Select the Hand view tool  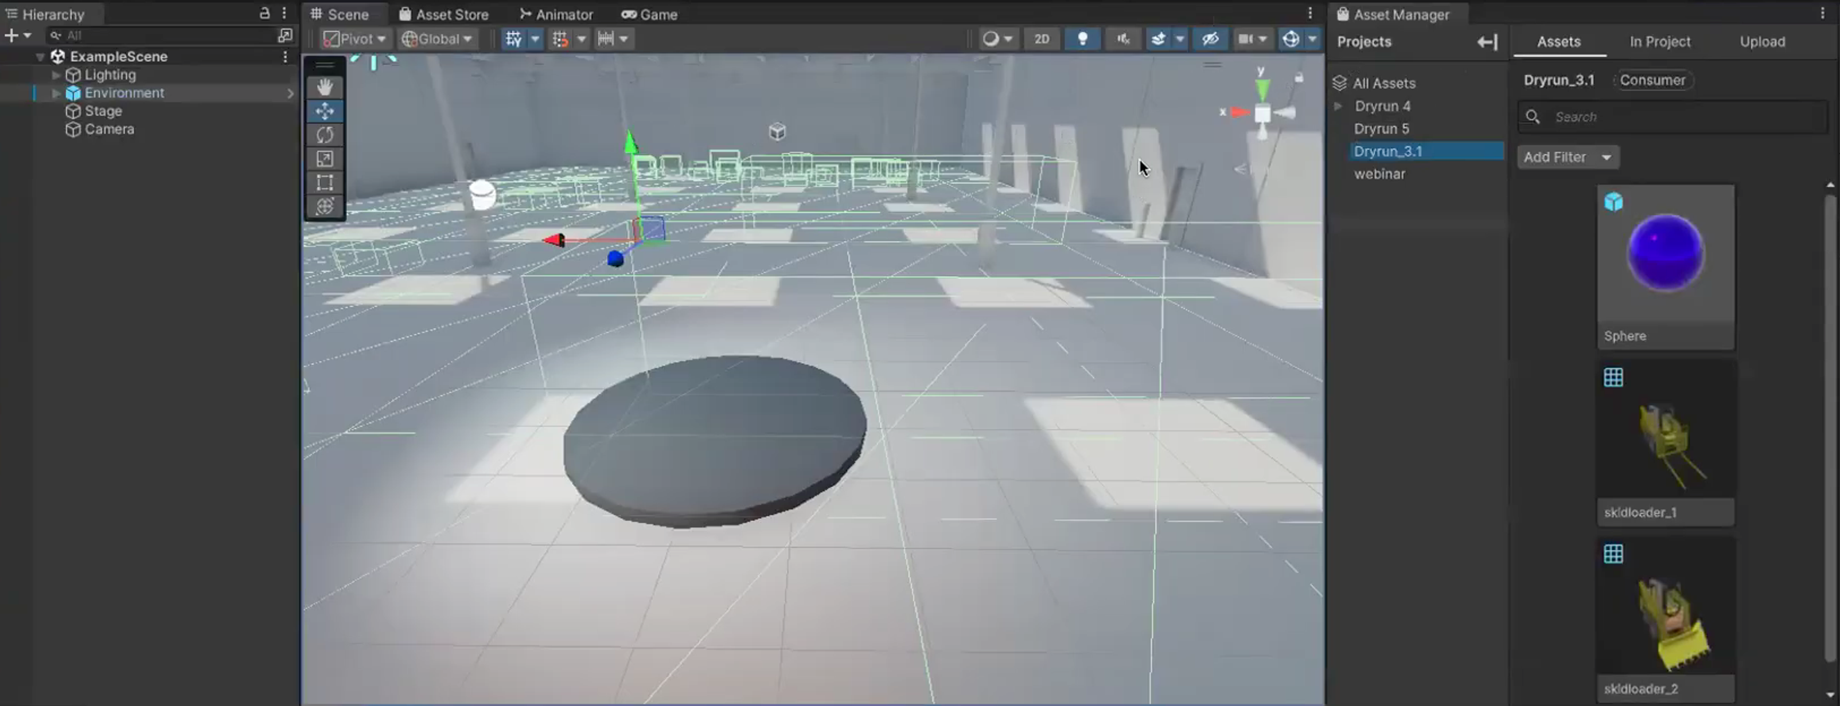(x=325, y=87)
